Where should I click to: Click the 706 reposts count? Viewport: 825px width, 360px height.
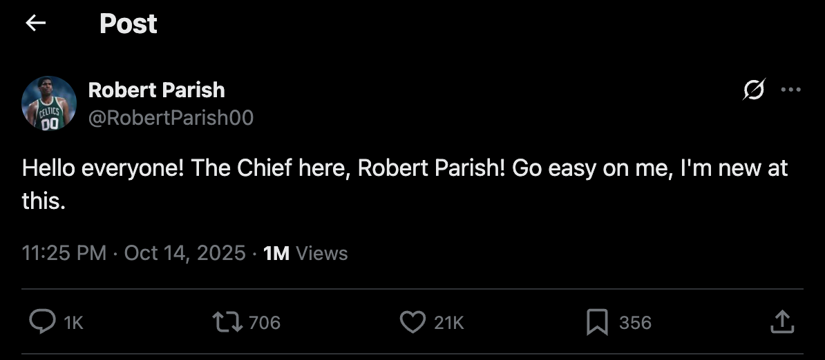click(x=264, y=323)
